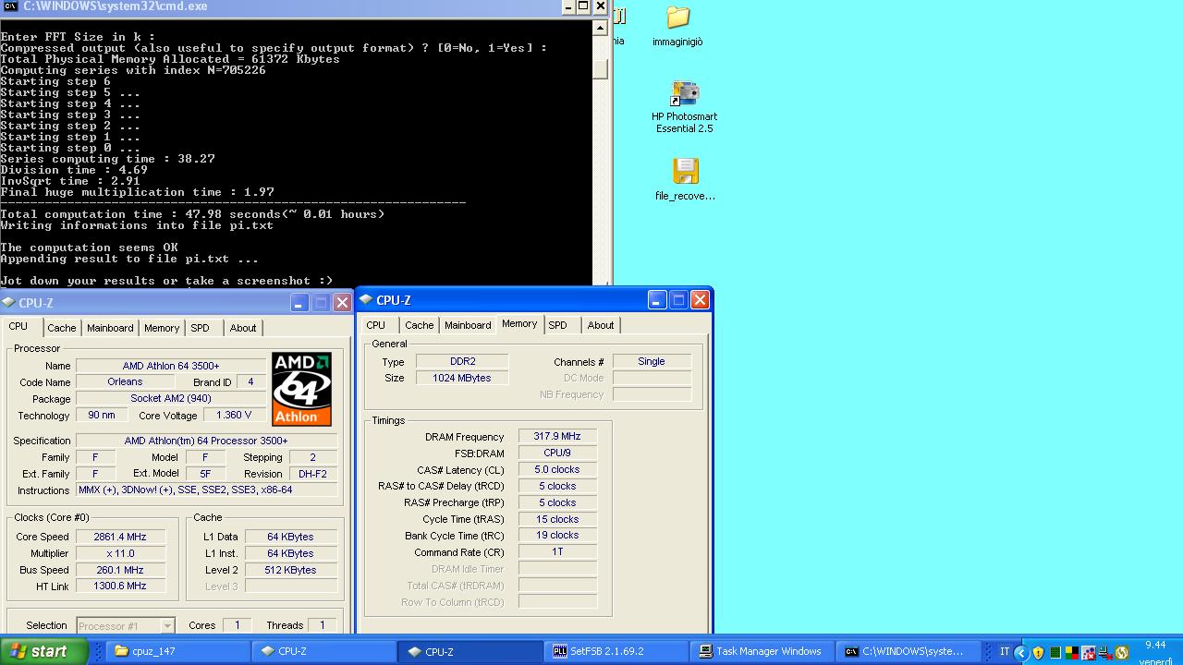Viewport: 1183px width, 665px height.
Task: Click the memory Size field 1024 MBytes
Action: 462,378
